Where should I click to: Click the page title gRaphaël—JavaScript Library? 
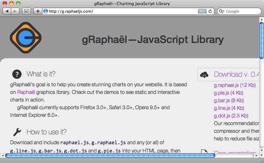[x=153, y=40]
